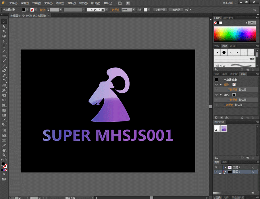This screenshot has width=260, height=199.
Task: Open the 效果(C) menu
Action: (72, 3)
